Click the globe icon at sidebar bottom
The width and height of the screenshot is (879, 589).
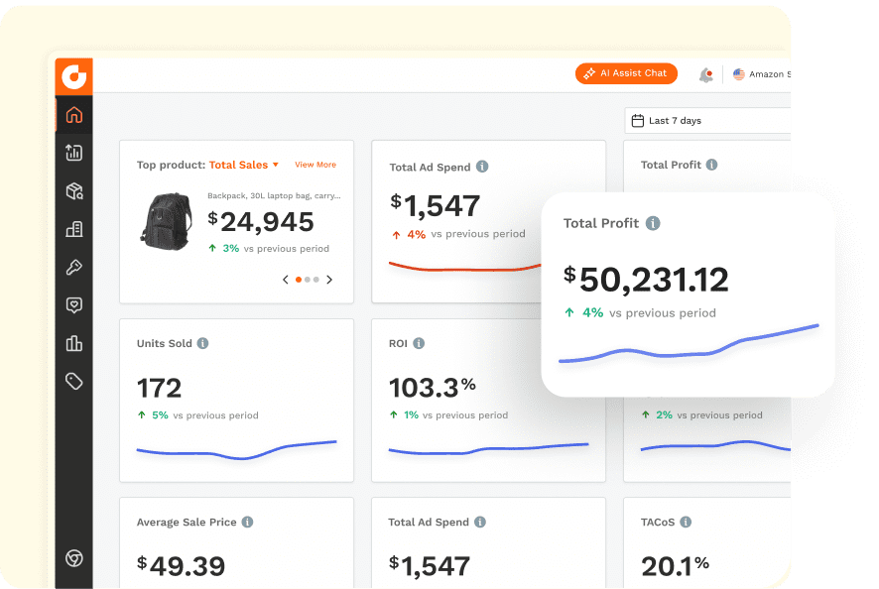[x=74, y=558]
